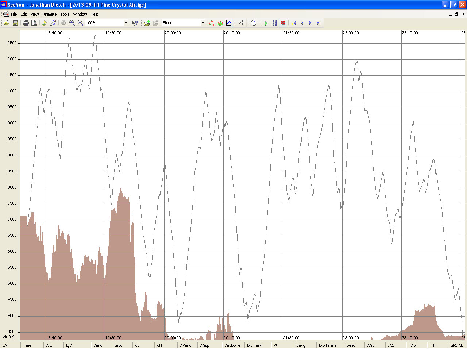This screenshot has height=349, width=467.
Task: Open the Tools menu
Action: click(x=65, y=14)
